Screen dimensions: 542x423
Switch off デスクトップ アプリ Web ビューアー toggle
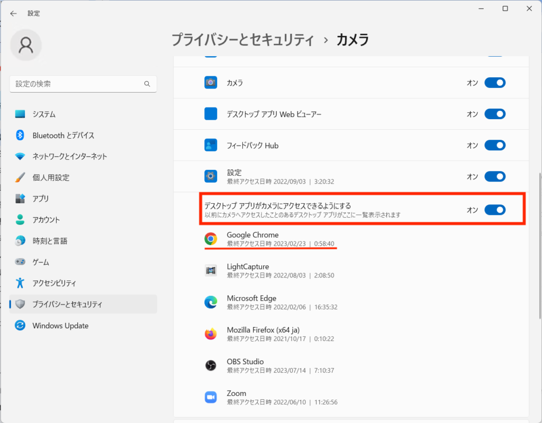click(x=495, y=114)
